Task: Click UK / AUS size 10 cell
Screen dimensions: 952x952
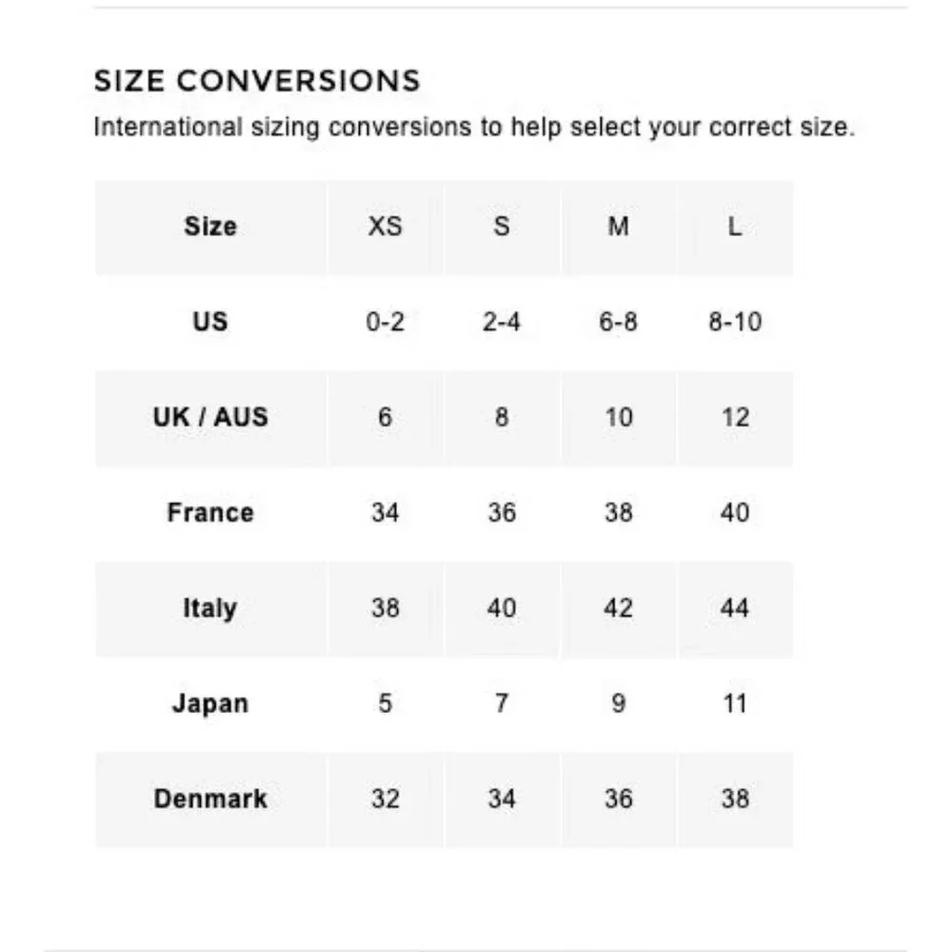Action: click(x=619, y=417)
